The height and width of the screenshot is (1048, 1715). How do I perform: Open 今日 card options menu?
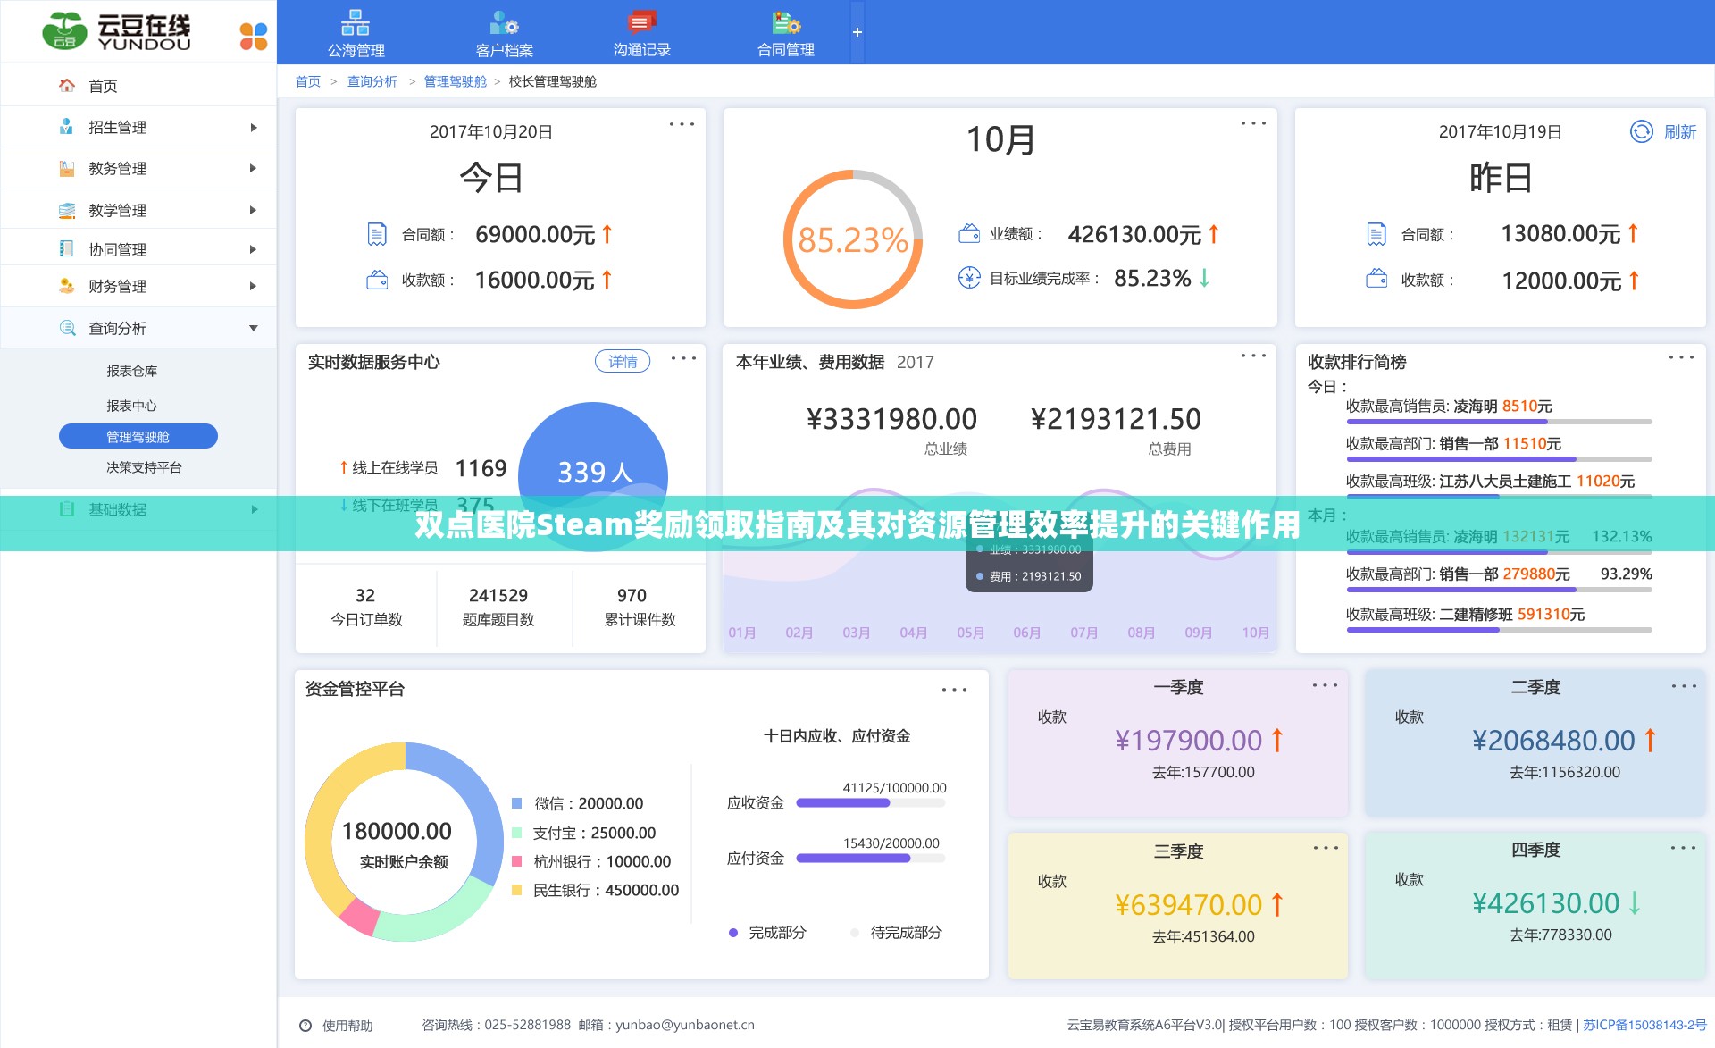pyautogui.click(x=682, y=124)
